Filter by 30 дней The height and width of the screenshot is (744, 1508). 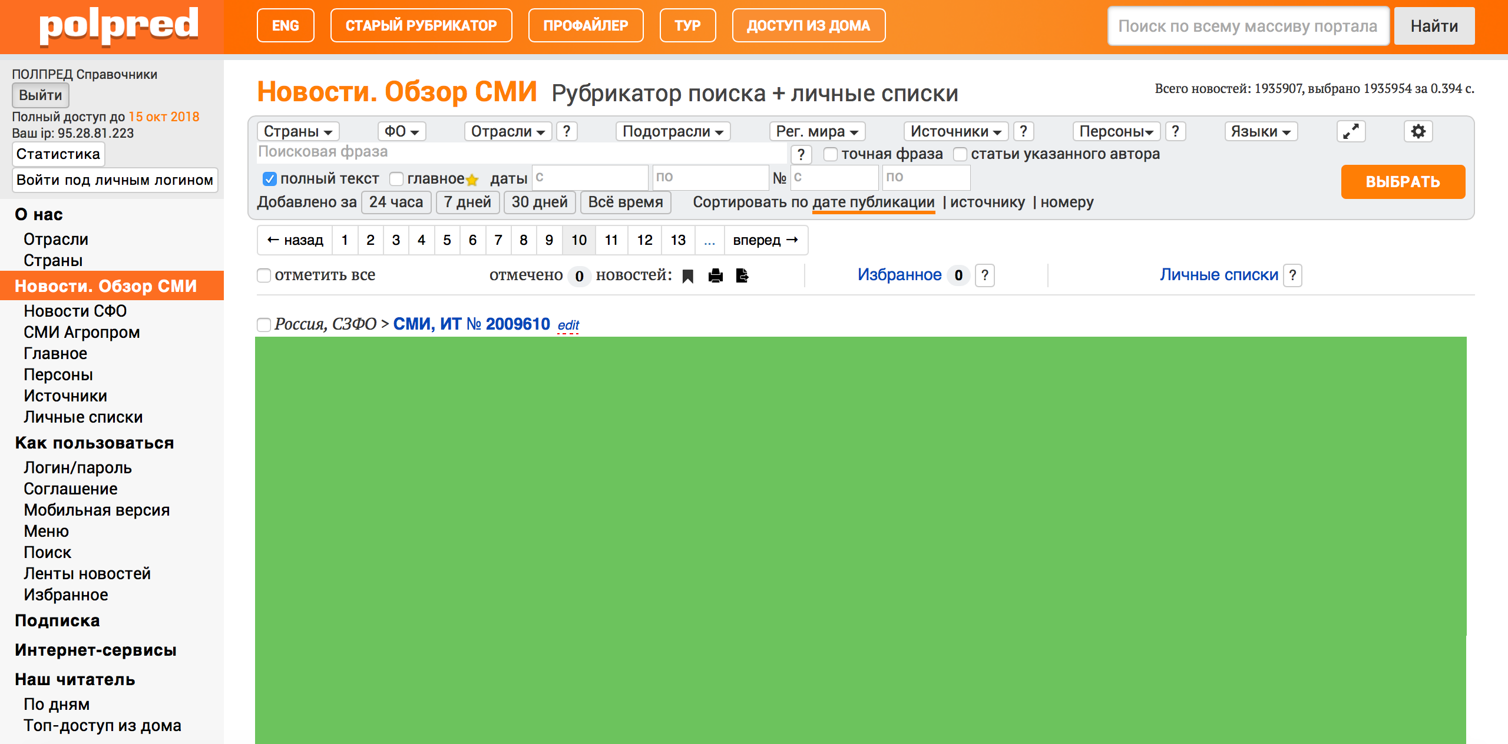540,202
